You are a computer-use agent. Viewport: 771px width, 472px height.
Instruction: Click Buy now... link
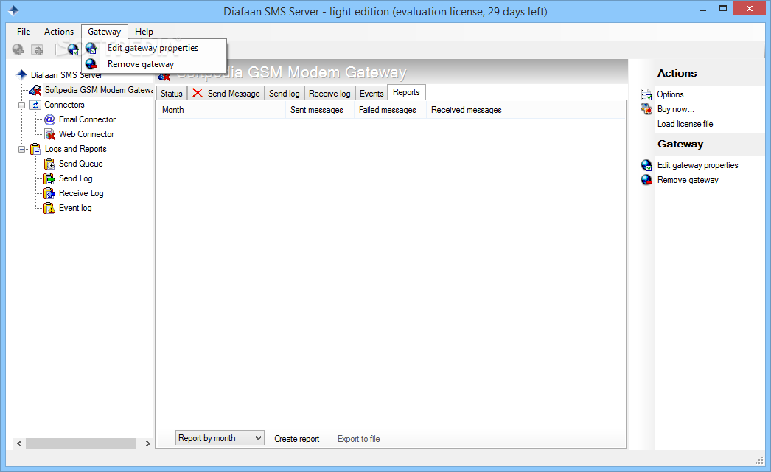coord(676,109)
